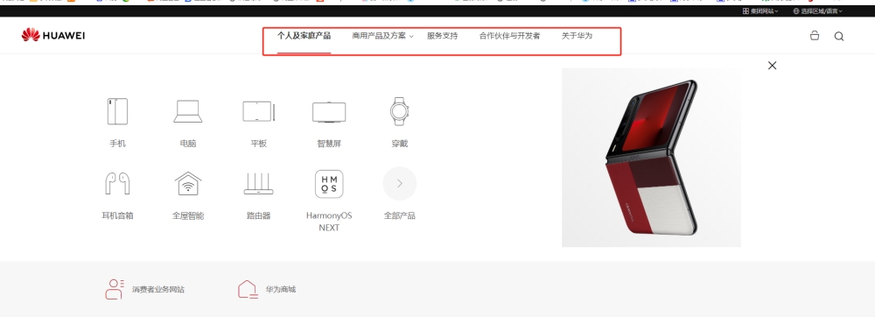The height and width of the screenshot is (317, 875).
Task: Expand 商用产品及方案 menu
Action: point(383,36)
